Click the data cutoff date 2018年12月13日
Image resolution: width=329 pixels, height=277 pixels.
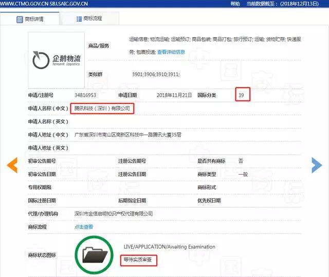299,4
